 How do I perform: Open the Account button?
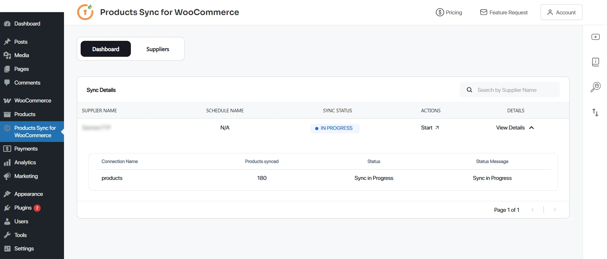[561, 12]
